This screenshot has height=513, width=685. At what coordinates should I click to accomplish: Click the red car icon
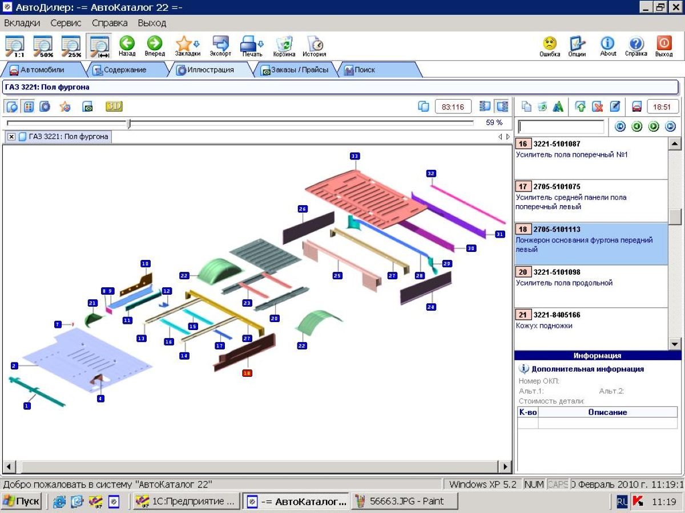(636, 107)
